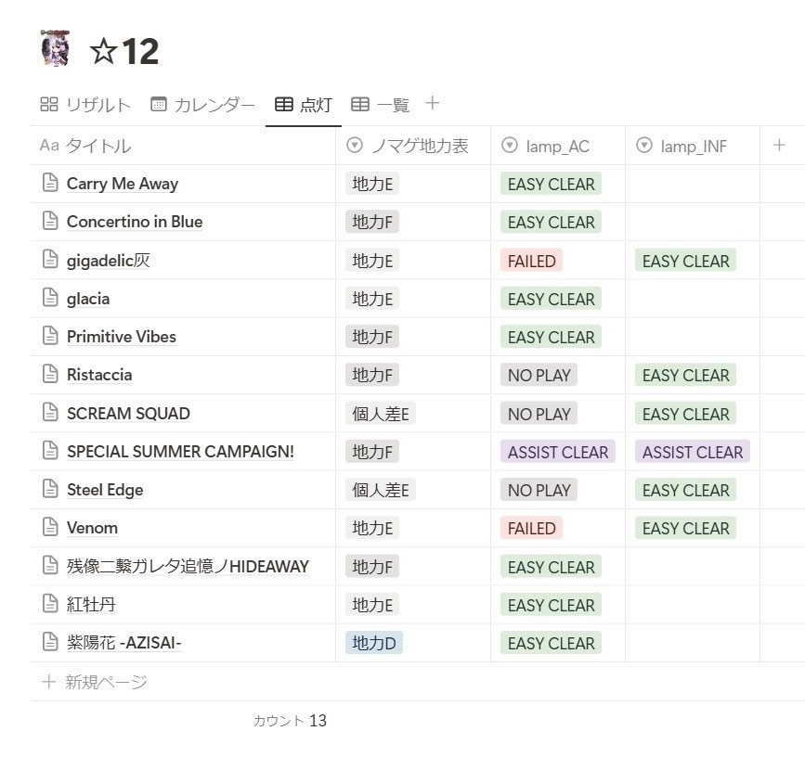805x757 pixels.
Task: Click the page icon of 紫陽花 -AZISAI-
Action: 50,641
